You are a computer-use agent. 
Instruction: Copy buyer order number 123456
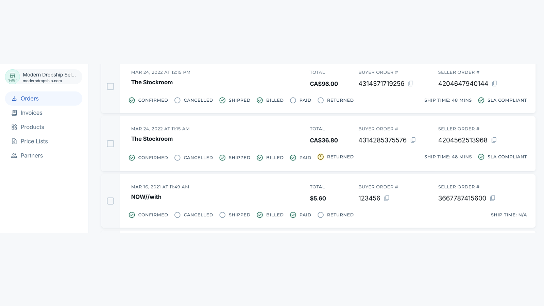(x=387, y=198)
